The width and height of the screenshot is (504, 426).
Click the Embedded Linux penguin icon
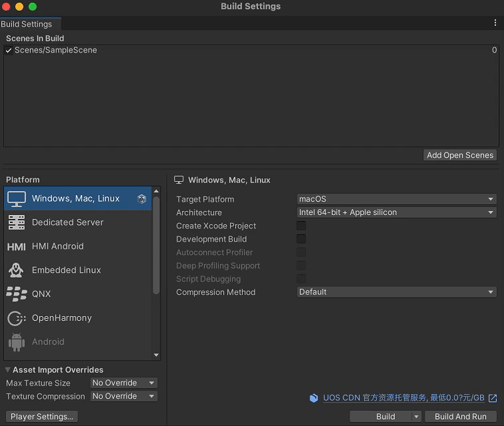point(16,270)
